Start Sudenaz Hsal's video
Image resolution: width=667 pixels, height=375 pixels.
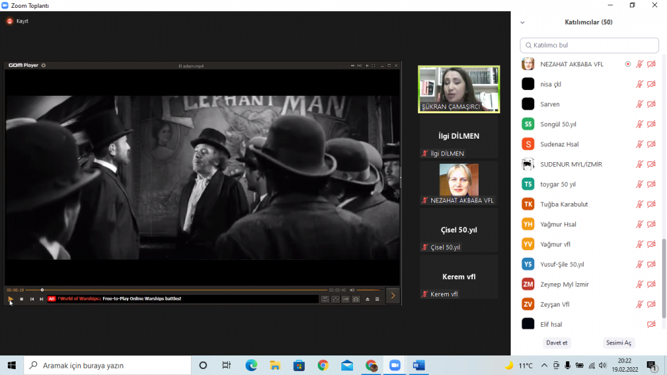[651, 144]
